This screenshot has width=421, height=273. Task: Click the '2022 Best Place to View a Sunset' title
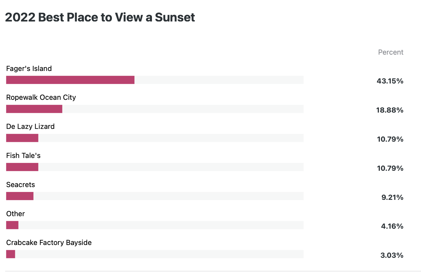(100, 17)
